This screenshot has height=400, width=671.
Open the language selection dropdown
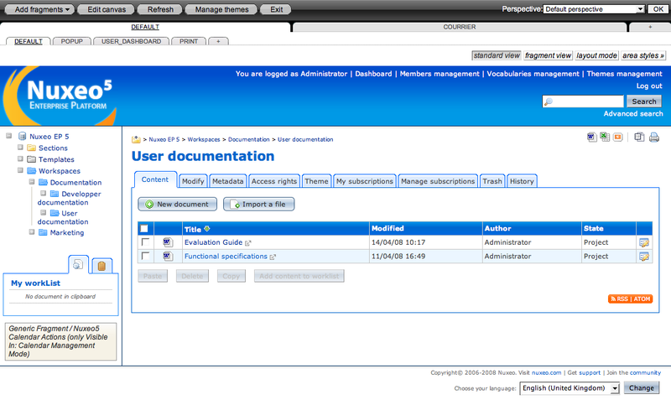tap(570, 388)
